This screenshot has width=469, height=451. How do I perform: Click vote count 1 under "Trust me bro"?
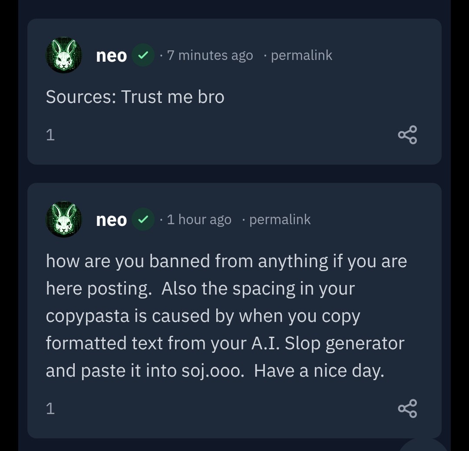tap(50, 135)
